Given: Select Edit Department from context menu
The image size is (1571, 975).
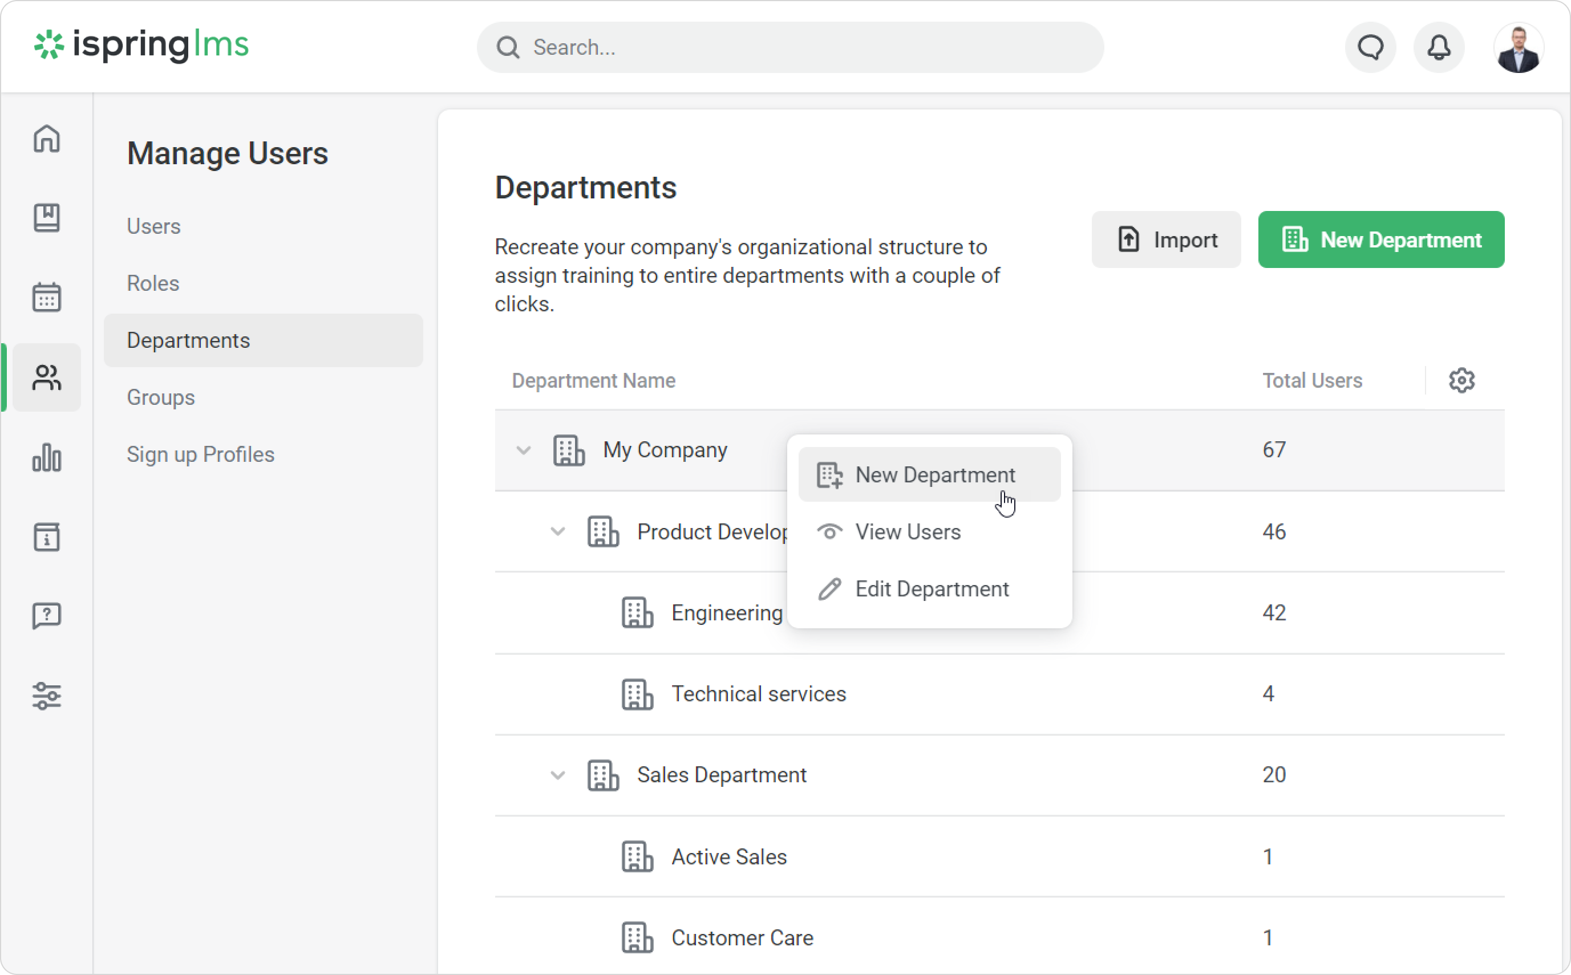Looking at the screenshot, I should pyautogui.click(x=931, y=589).
